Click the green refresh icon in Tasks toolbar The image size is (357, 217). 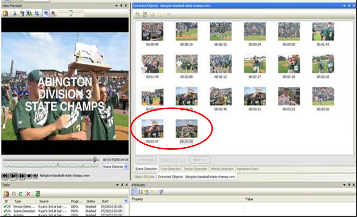tap(37, 193)
